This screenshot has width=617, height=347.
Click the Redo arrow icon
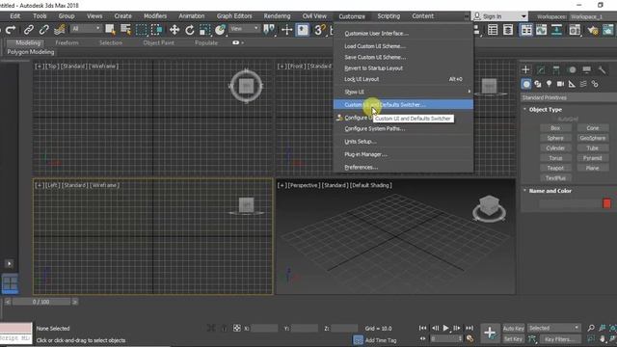11,30
